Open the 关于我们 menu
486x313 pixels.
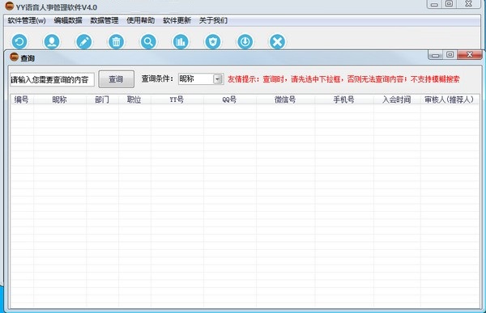pyautogui.click(x=213, y=20)
